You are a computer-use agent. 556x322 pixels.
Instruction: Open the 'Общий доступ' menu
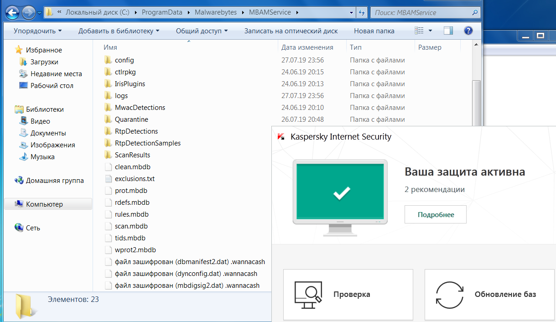click(x=202, y=31)
